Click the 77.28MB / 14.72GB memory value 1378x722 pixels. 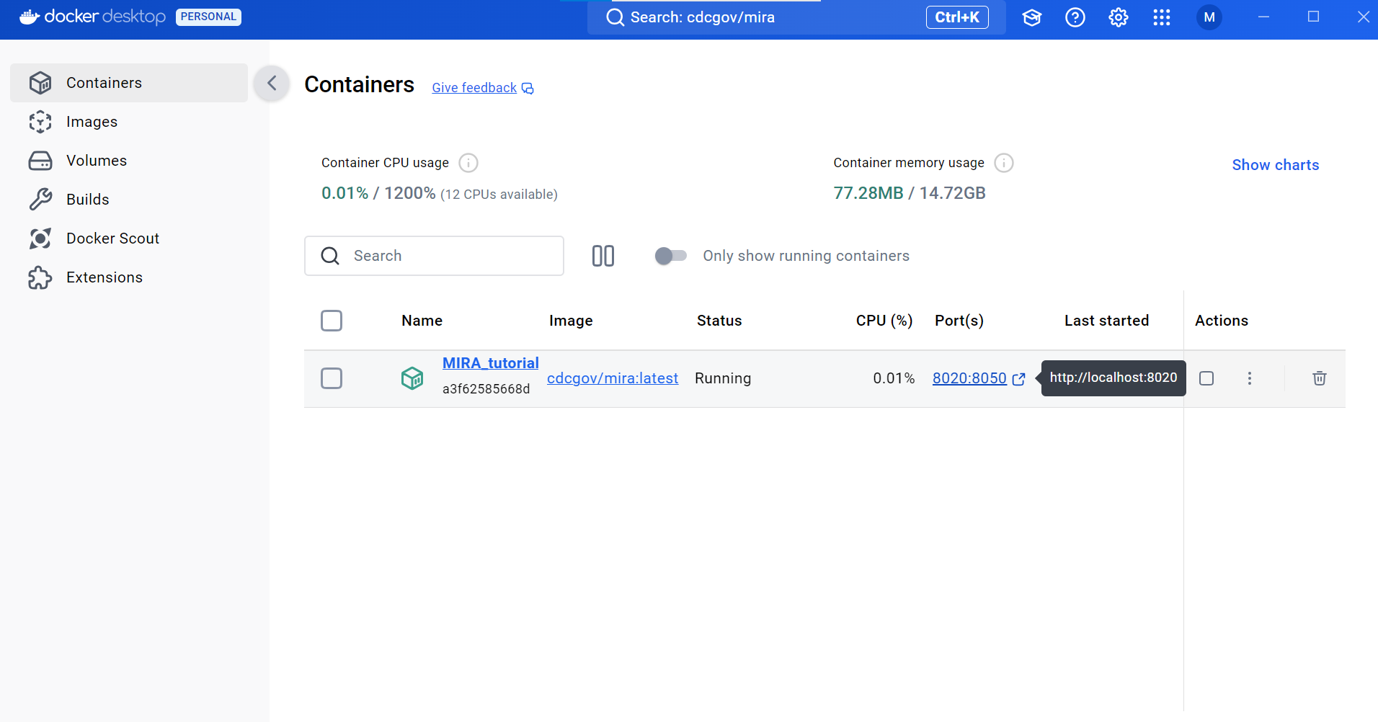point(910,193)
